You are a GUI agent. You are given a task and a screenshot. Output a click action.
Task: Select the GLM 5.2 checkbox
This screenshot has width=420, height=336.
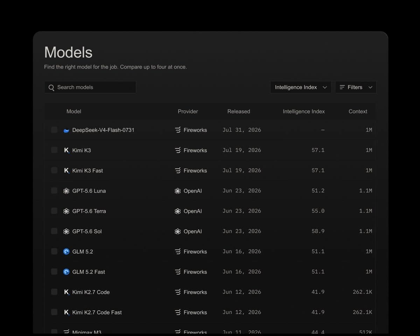pyautogui.click(x=54, y=251)
